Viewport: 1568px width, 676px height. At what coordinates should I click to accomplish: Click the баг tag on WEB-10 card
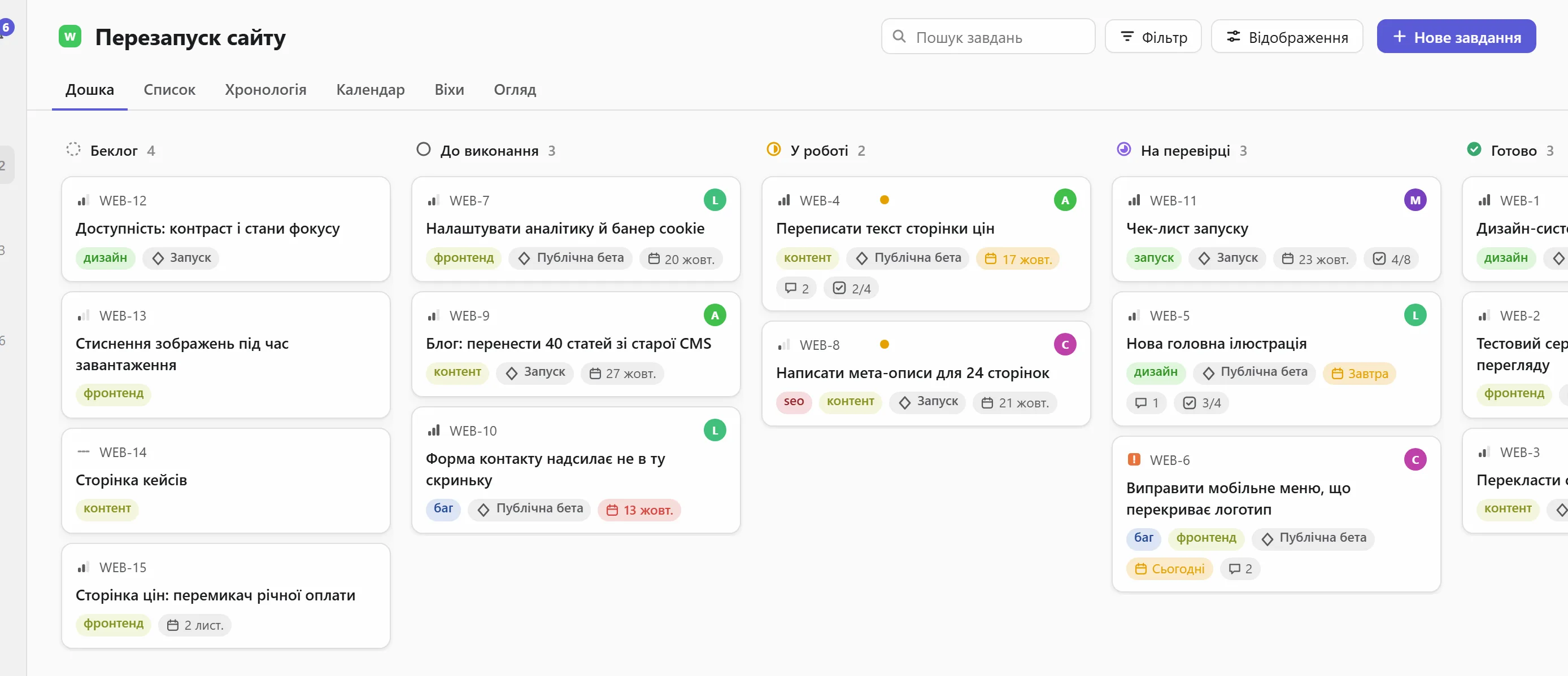(443, 508)
